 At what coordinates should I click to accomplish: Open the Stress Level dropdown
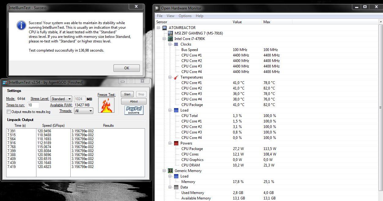(x=61, y=99)
